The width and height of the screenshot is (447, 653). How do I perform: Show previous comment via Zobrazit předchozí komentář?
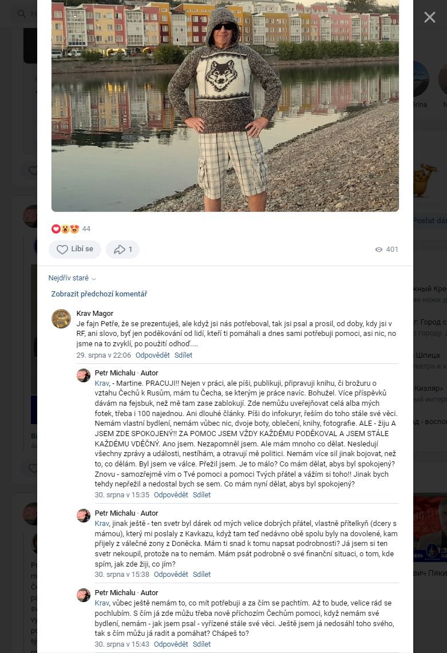pos(99,294)
